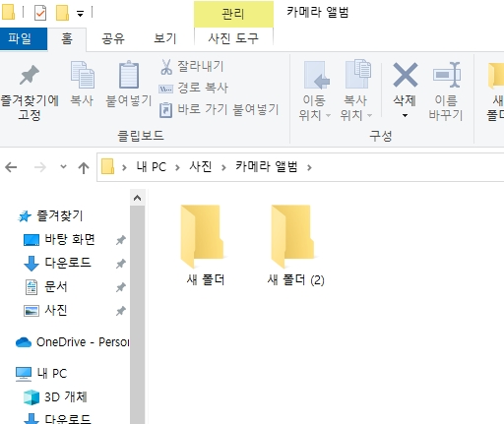Click the new folder icon in quick access toolbar

click(x=62, y=13)
